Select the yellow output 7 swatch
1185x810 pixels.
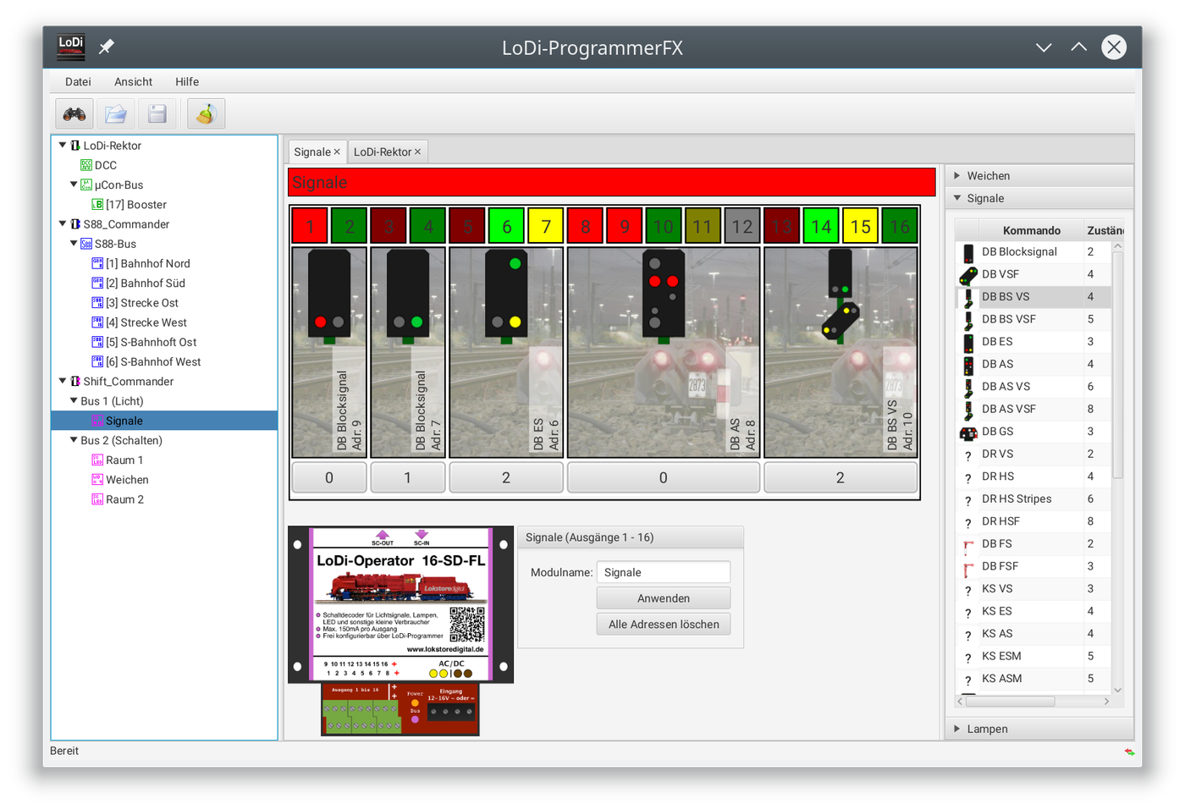tap(546, 226)
